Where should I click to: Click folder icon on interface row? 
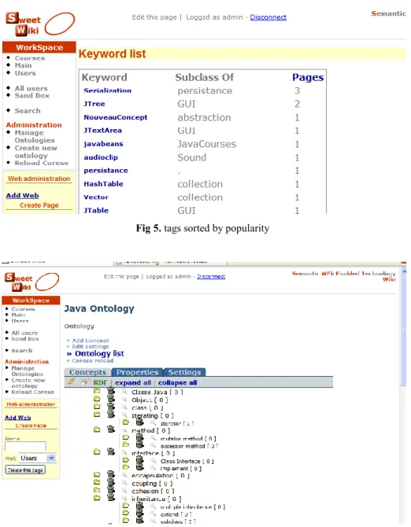tap(97, 451)
